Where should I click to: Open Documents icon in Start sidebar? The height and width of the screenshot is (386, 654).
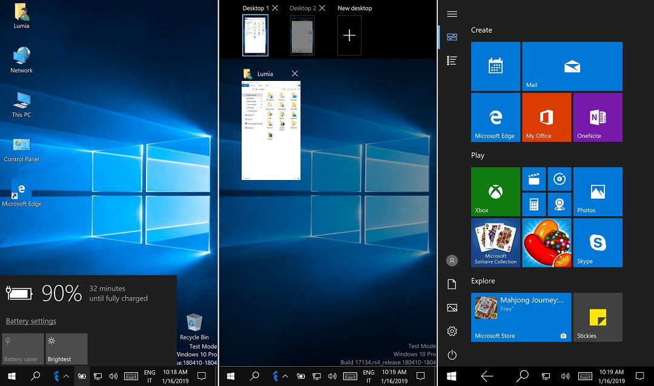click(x=452, y=284)
